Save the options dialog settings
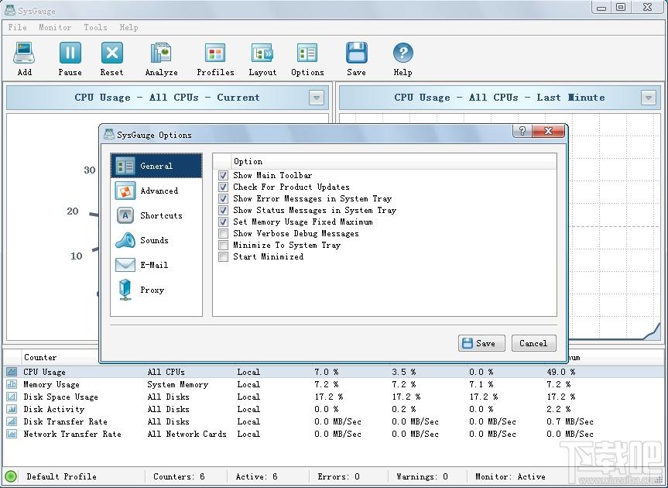This screenshot has height=488, width=668. [481, 343]
